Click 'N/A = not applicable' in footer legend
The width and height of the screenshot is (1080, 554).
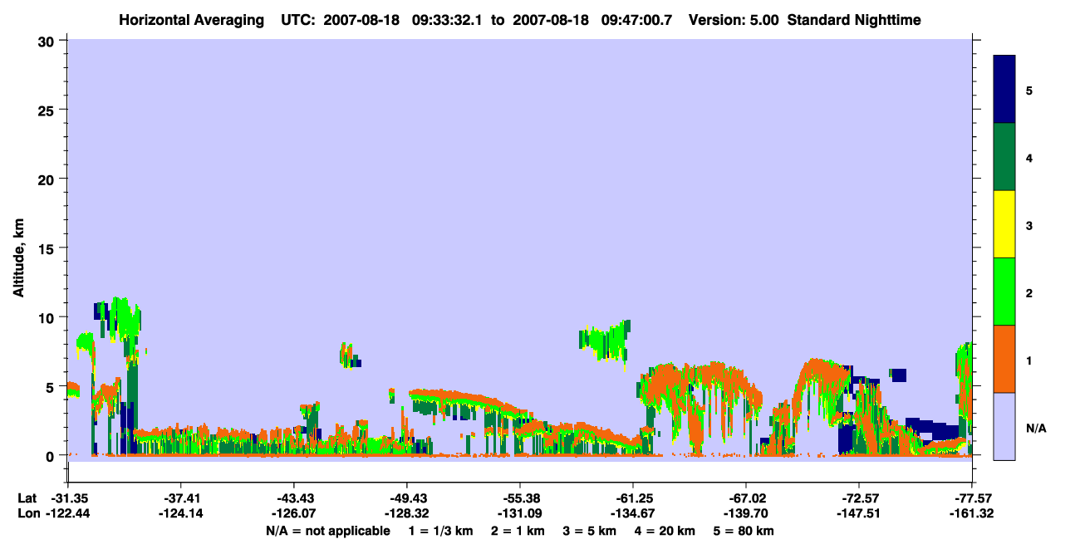pyautogui.click(x=327, y=531)
